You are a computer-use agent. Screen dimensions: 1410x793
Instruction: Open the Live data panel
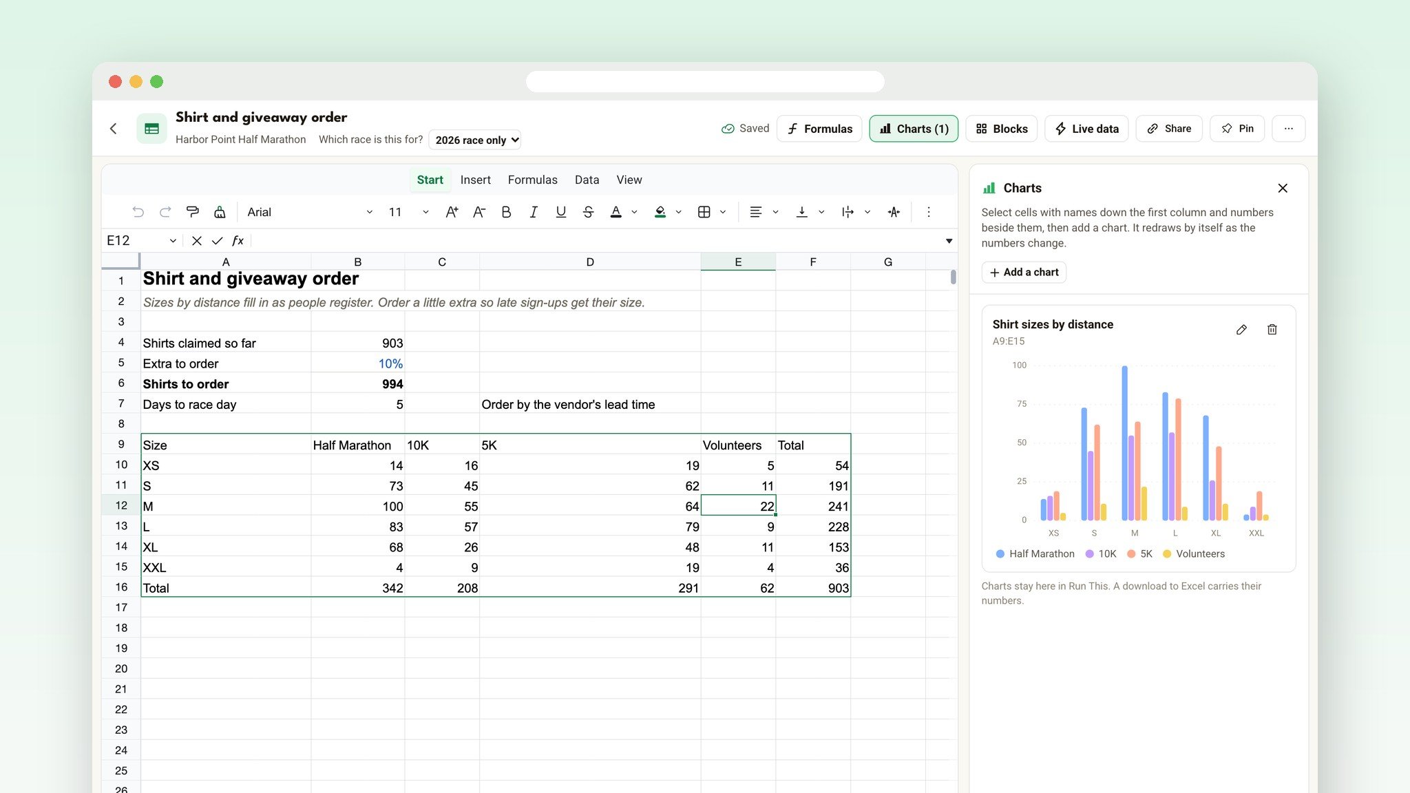coord(1086,129)
